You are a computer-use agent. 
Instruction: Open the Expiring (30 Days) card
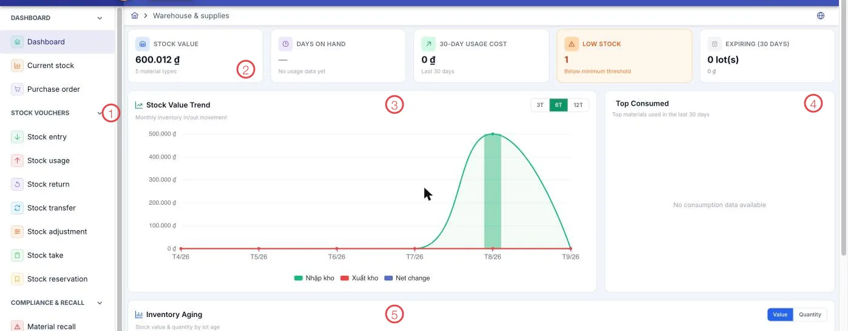(767, 56)
